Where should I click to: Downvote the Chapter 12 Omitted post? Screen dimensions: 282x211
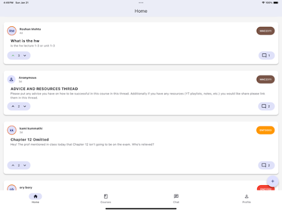coord(25,165)
